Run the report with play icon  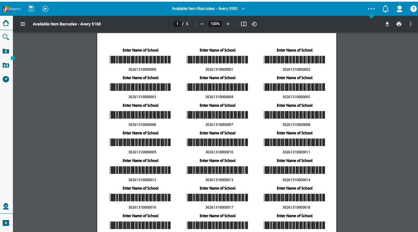point(45,9)
